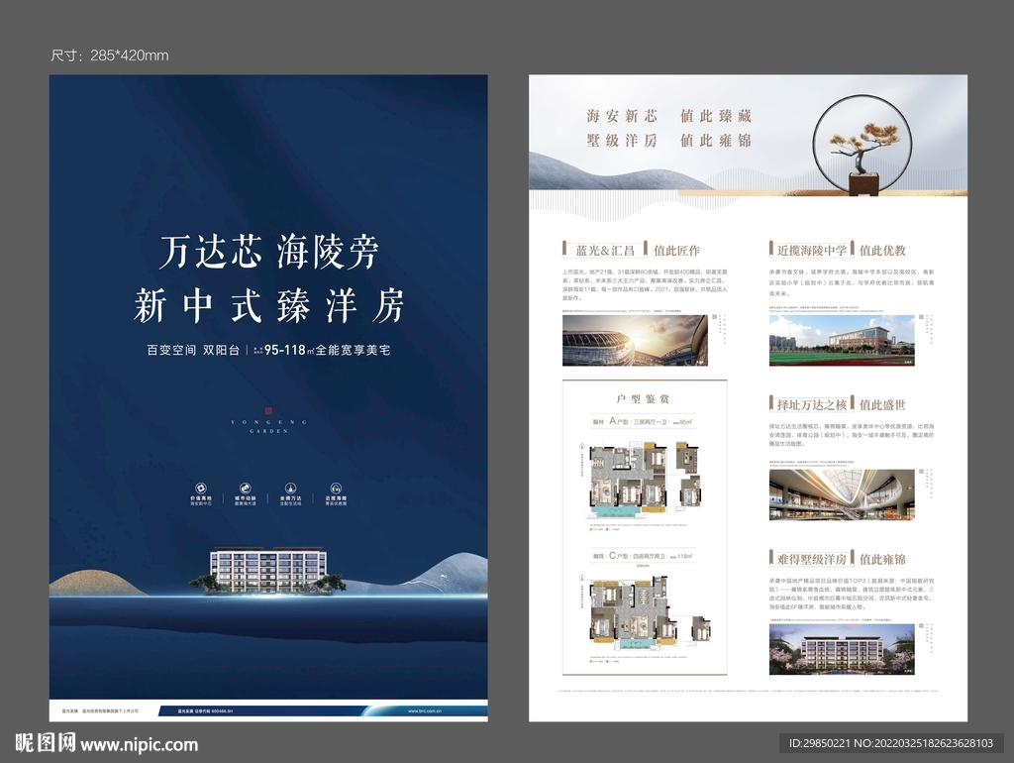This screenshot has height=763, width=1014.
Task: Click the 尺寸：285*420mm label
Action: point(110,55)
